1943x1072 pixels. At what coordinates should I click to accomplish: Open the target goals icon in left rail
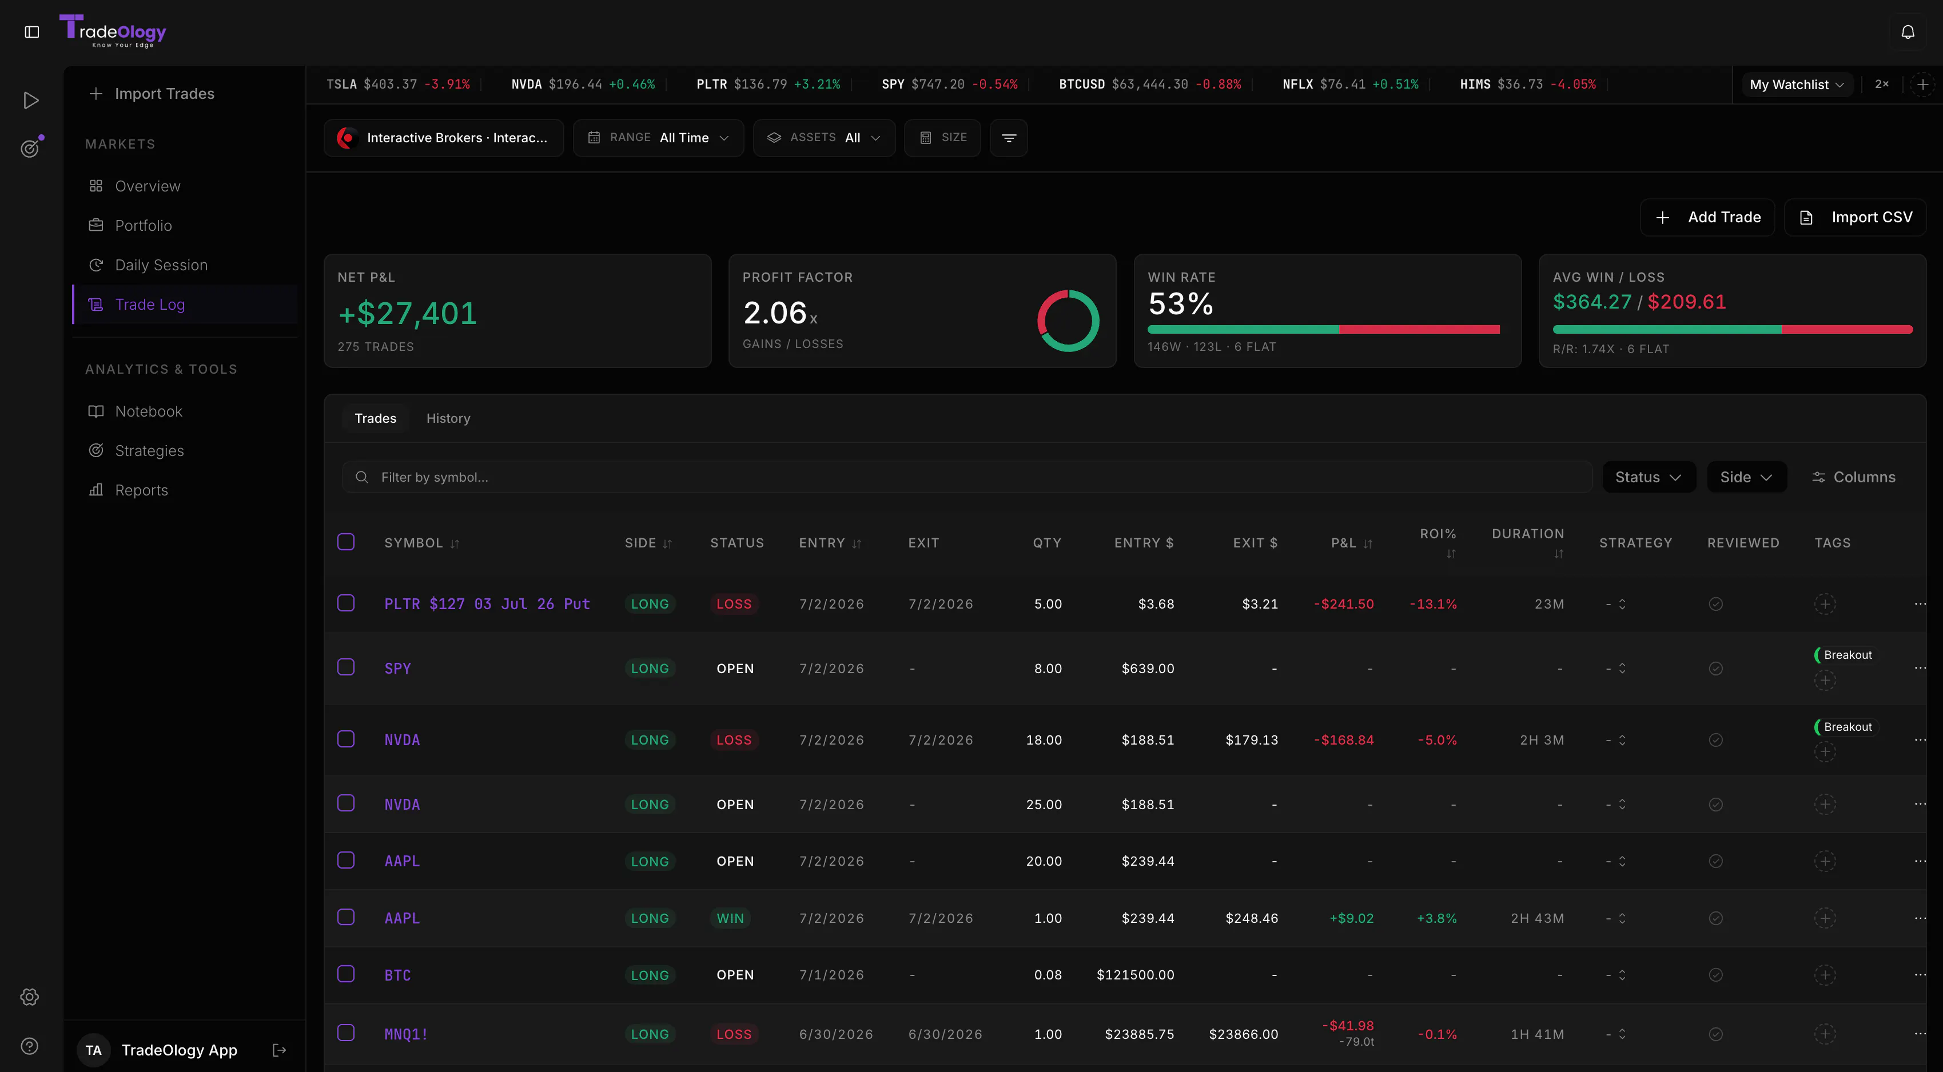(30, 148)
